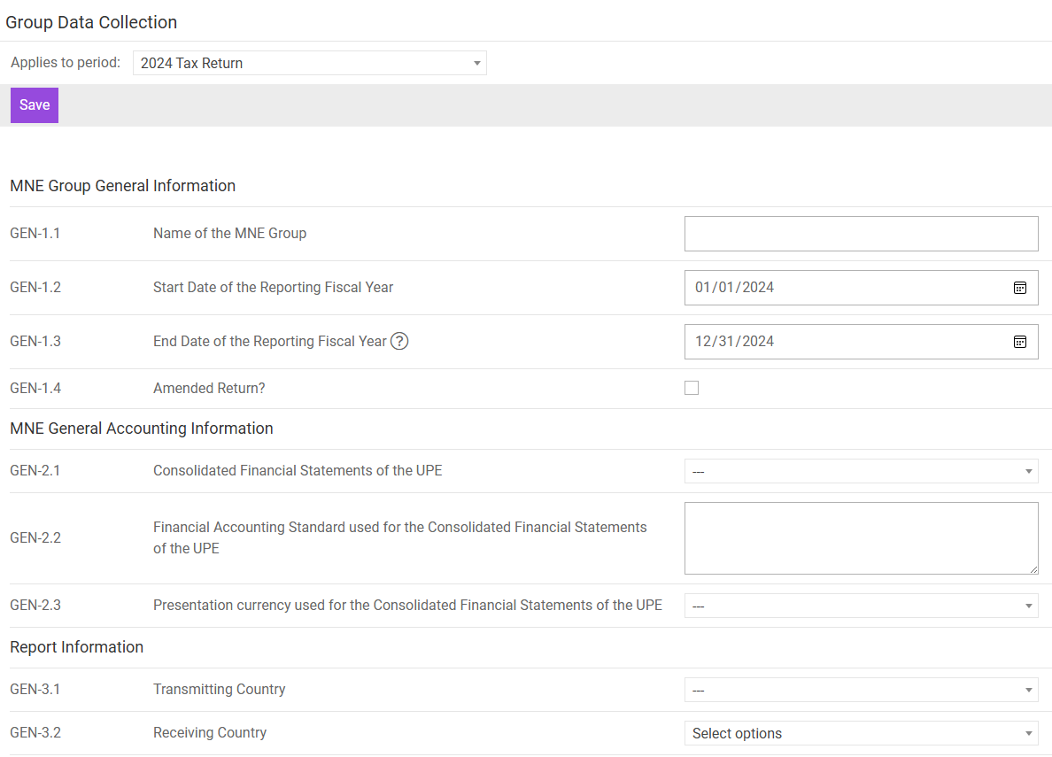Screen dimensions: 1052x757
Task: Select the year 2024 in Start Date
Action: tap(758, 288)
